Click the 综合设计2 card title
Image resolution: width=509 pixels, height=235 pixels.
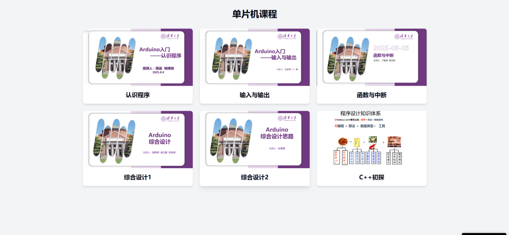pyautogui.click(x=254, y=178)
